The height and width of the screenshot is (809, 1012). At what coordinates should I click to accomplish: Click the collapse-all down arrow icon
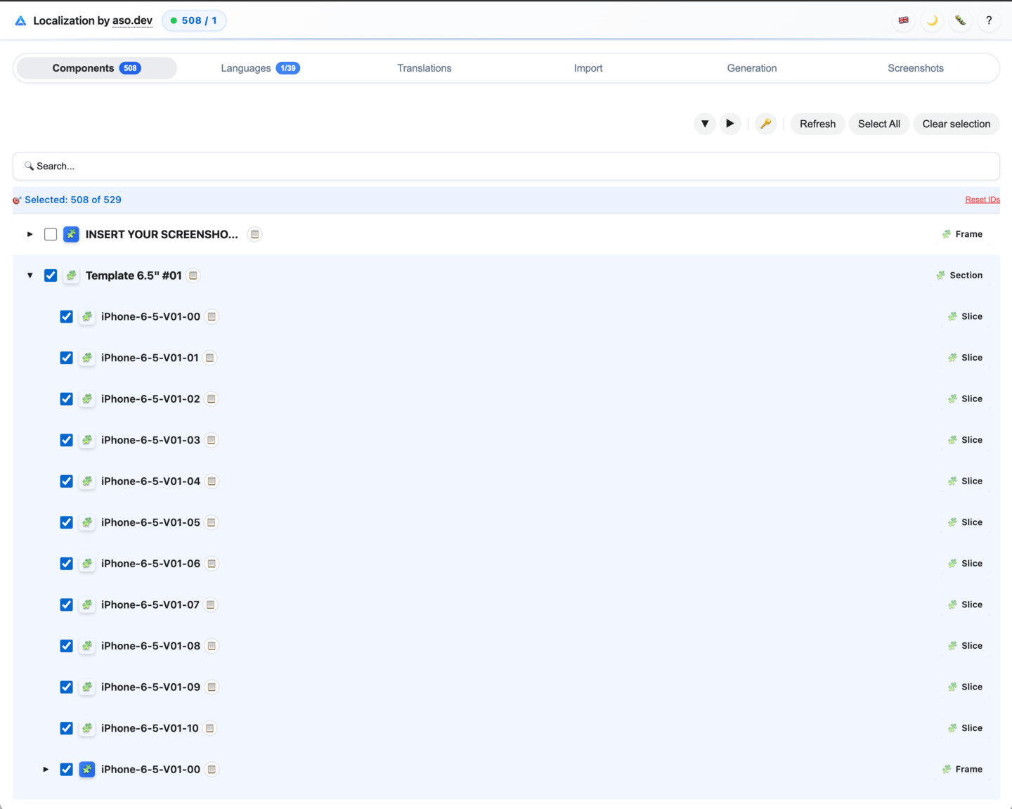click(704, 124)
